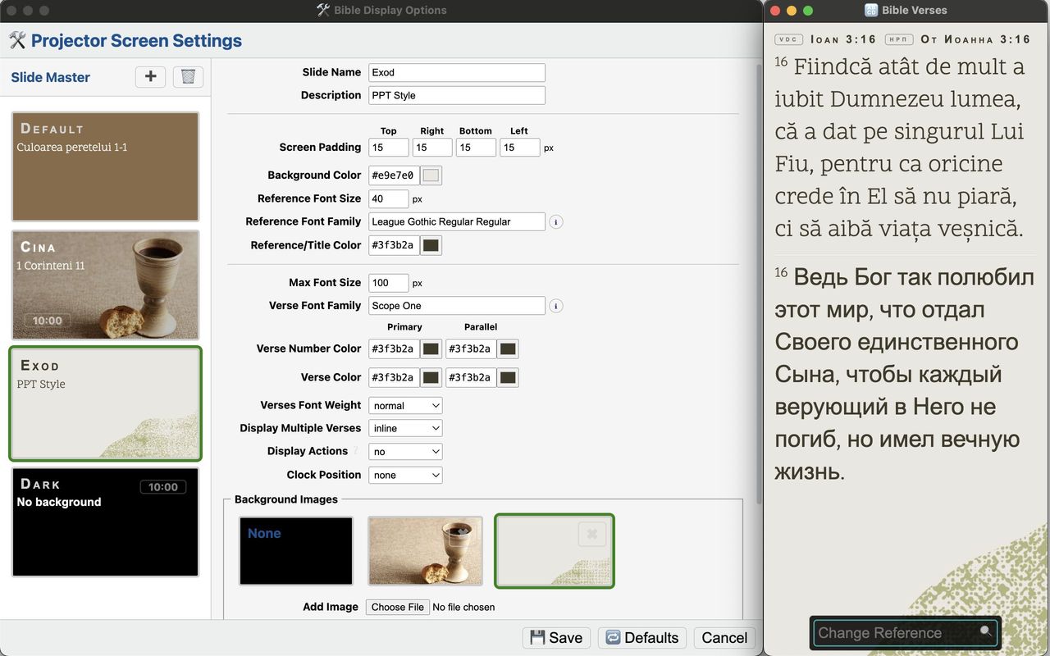The height and width of the screenshot is (656, 1050).
Task: Click the Slide Name text field
Action: (456, 72)
